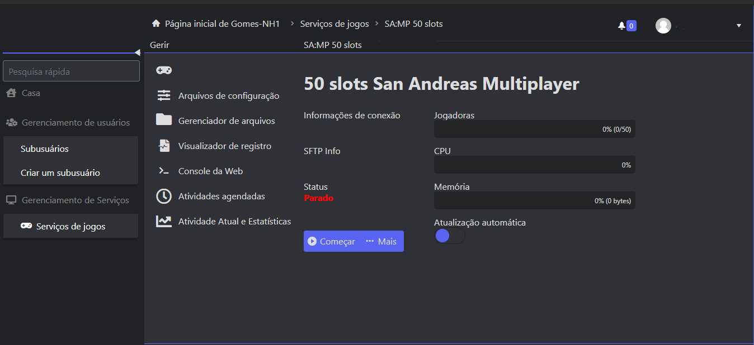Click the gamepad icon beside Serviços de jogos
This screenshot has width=754, height=345.
[26, 226]
